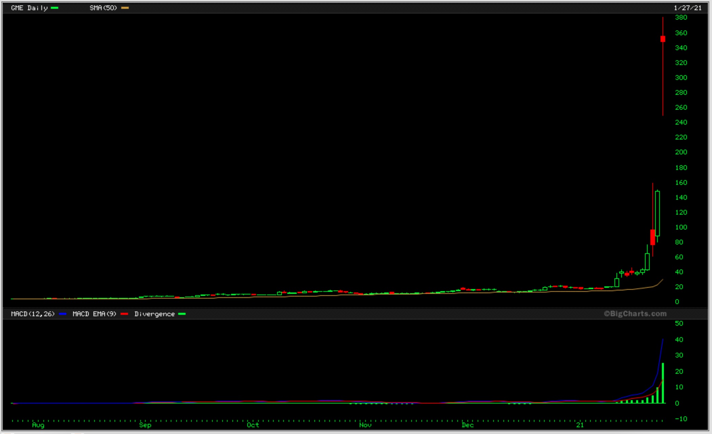Click the 1/27/21 date label
712x434 pixels.
(x=688, y=8)
